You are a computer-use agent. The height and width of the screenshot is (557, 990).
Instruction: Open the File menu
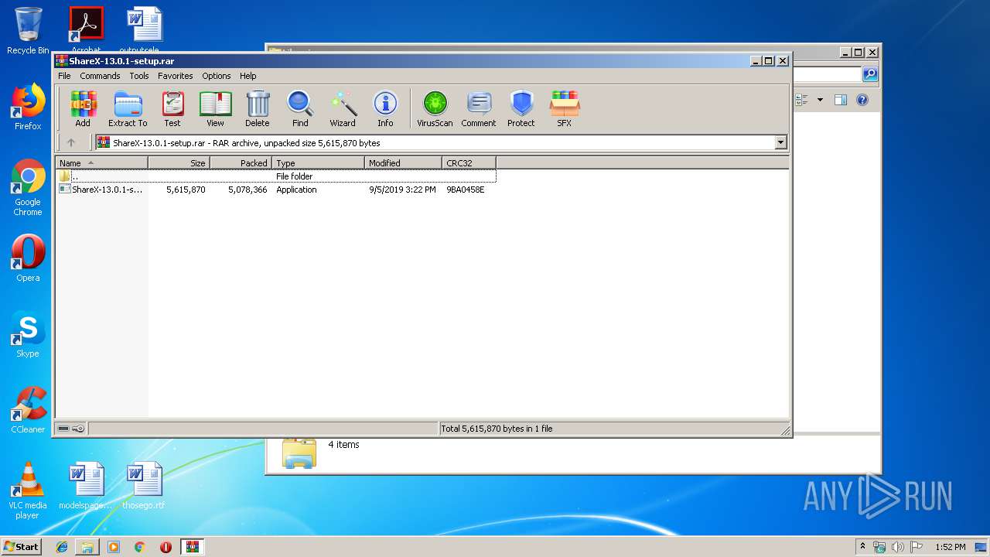pyautogui.click(x=64, y=76)
